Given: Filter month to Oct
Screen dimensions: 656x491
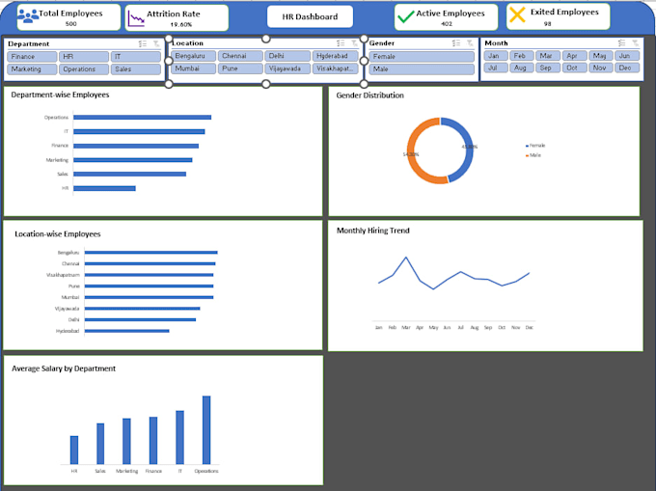Looking at the screenshot, I should click(x=574, y=68).
